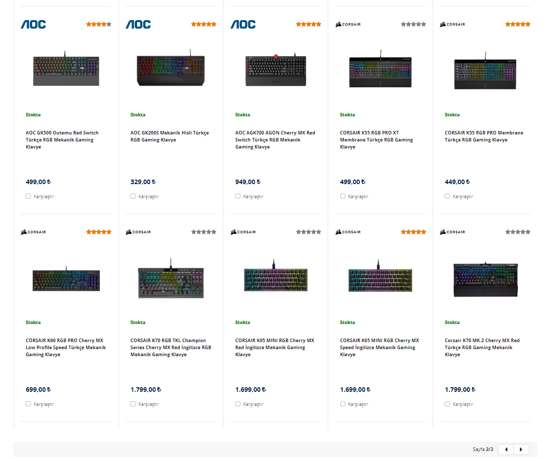Click AOC logo on GK200S card

click(138, 24)
